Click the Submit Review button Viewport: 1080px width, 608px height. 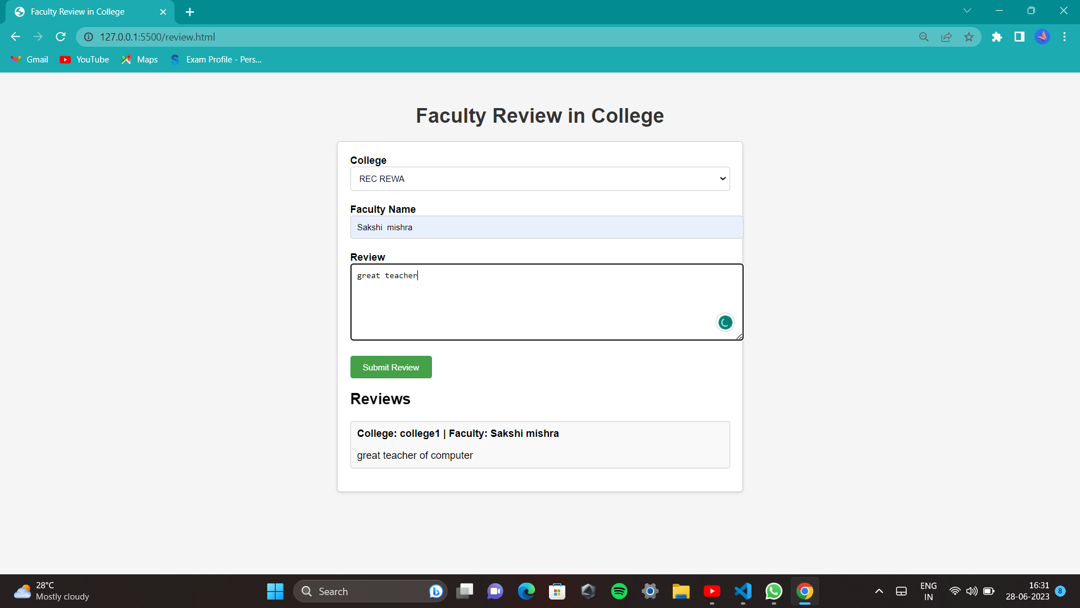(x=390, y=367)
